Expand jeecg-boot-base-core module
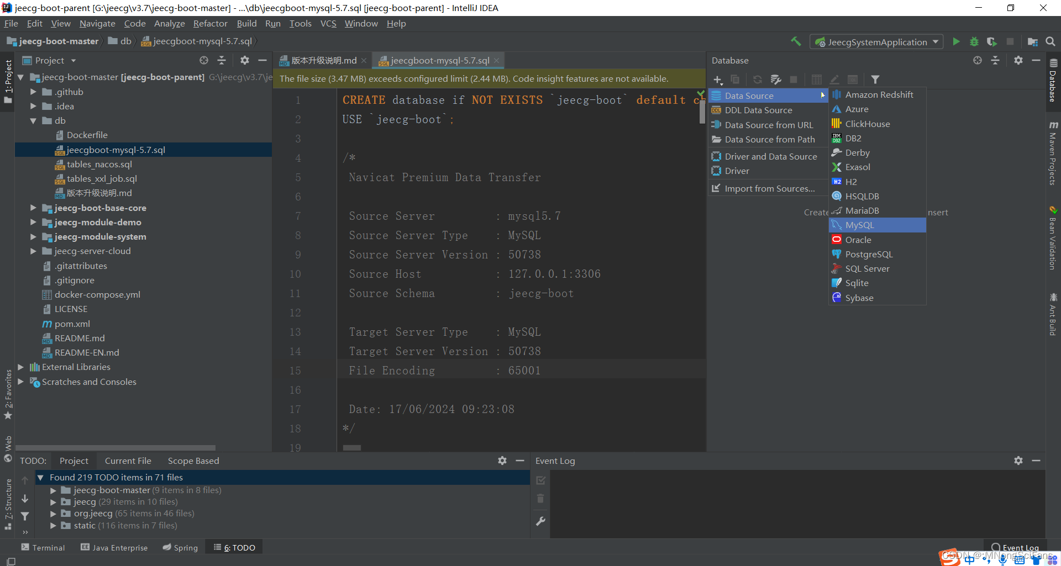 [33, 208]
